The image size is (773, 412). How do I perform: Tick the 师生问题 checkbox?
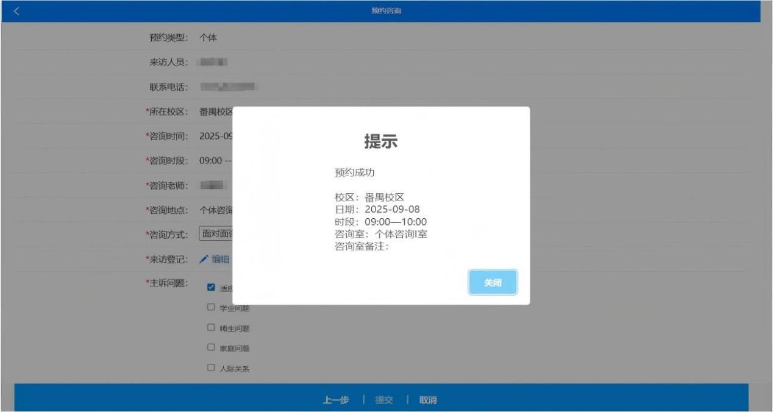pos(211,329)
